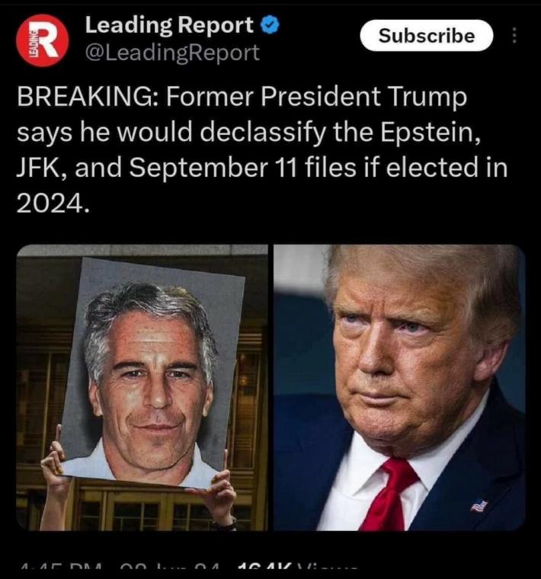Image resolution: width=541 pixels, height=579 pixels.
Task: Open the Leading Report display name
Action: tap(169, 25)
